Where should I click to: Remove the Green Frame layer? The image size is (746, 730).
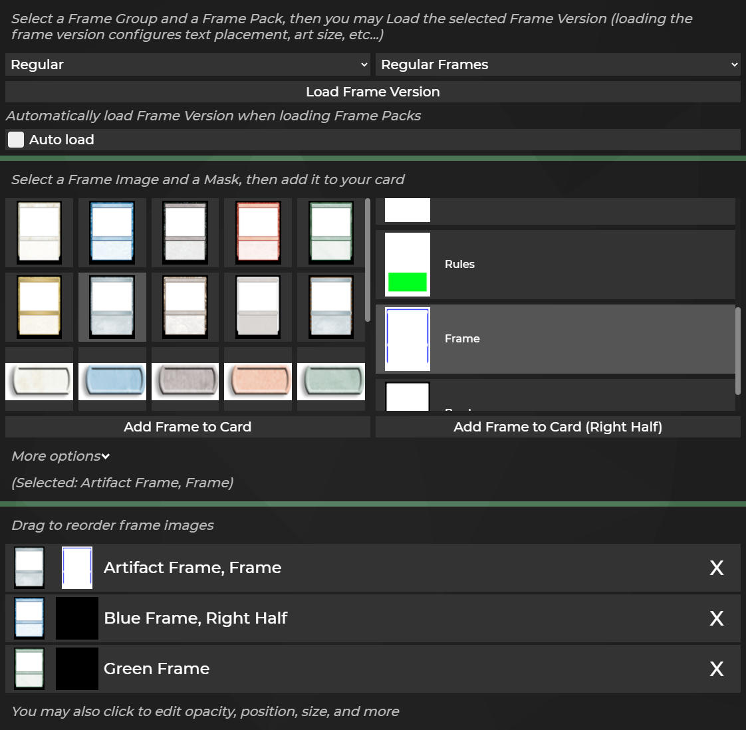pyautogui.click(x=716, y=669)
